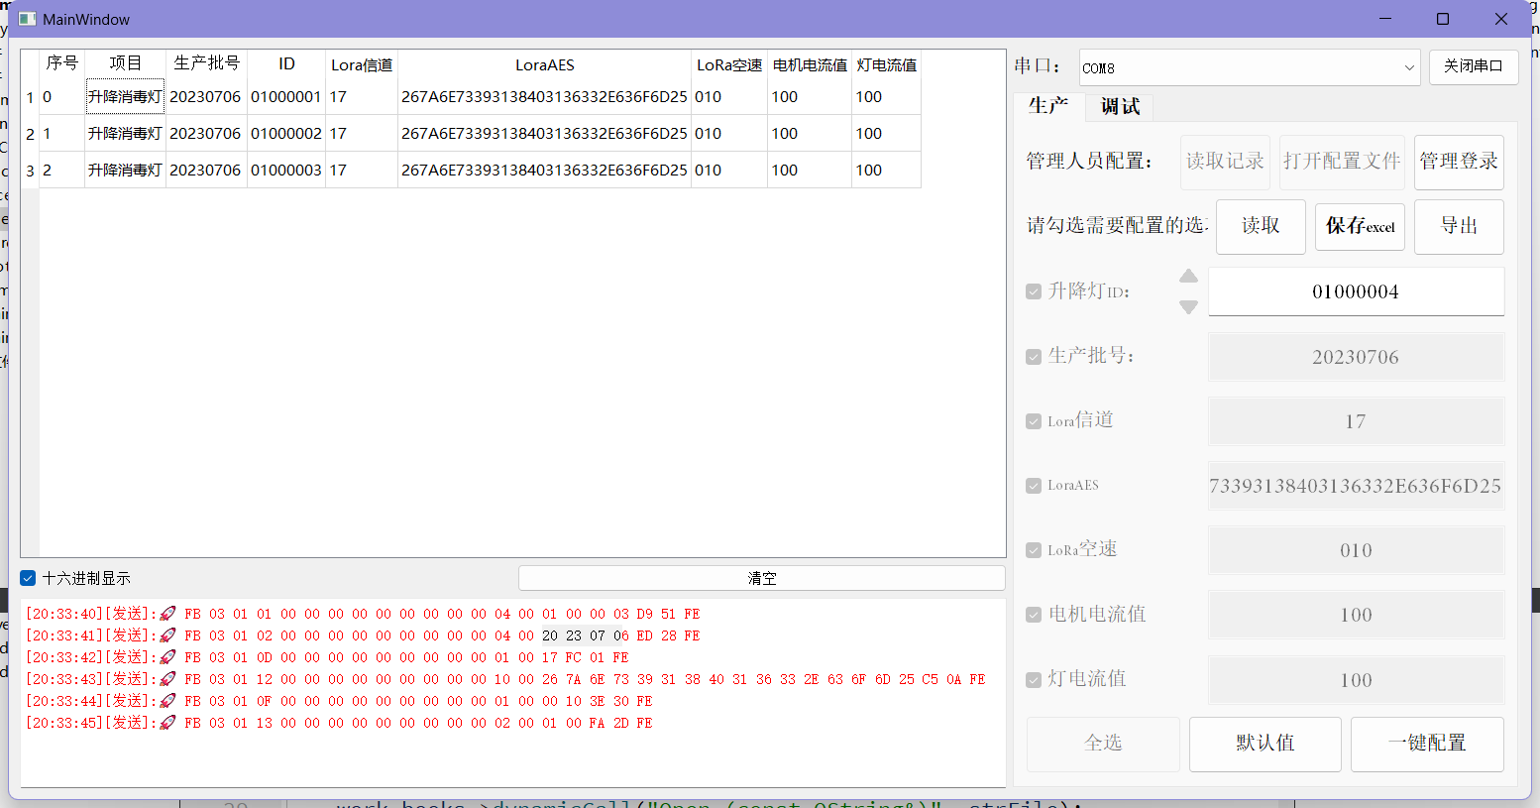Click 打开配置文件 to open the config file

1342,162
